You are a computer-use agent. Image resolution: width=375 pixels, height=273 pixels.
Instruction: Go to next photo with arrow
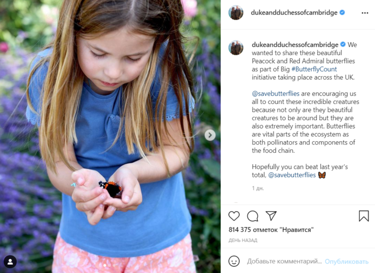click(210, 135)
